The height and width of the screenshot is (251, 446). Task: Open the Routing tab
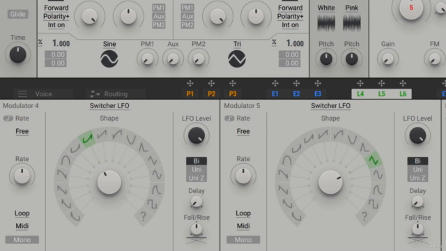(116, 94)
